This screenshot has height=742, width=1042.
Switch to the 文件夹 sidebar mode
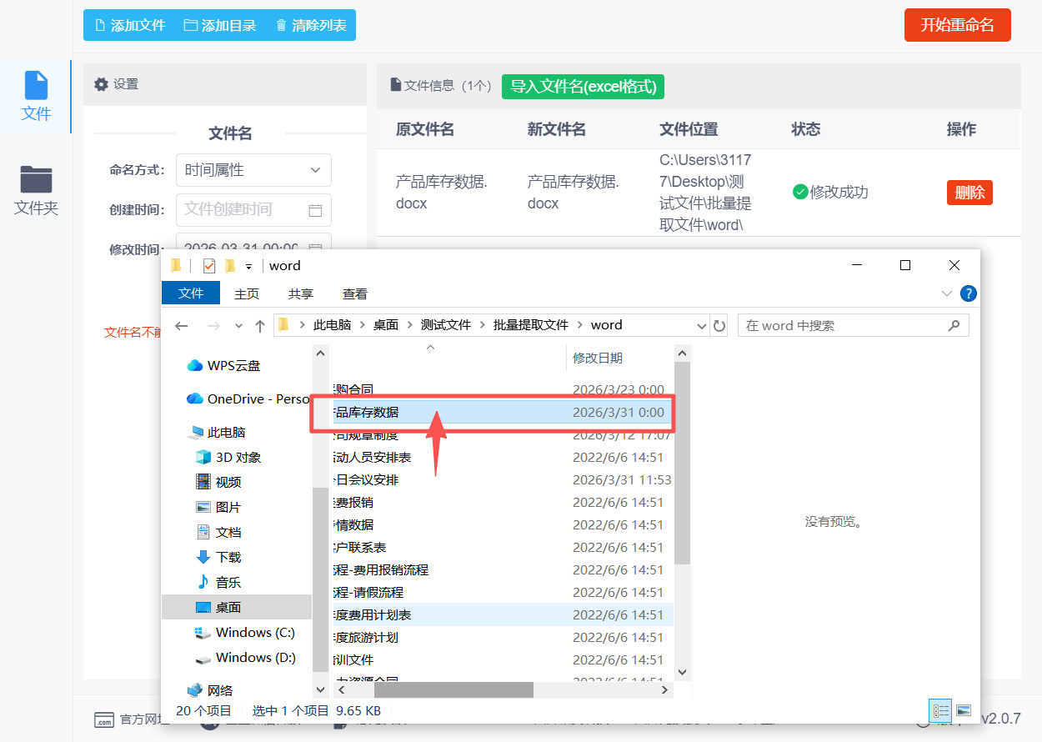click(x=36, y=190)
